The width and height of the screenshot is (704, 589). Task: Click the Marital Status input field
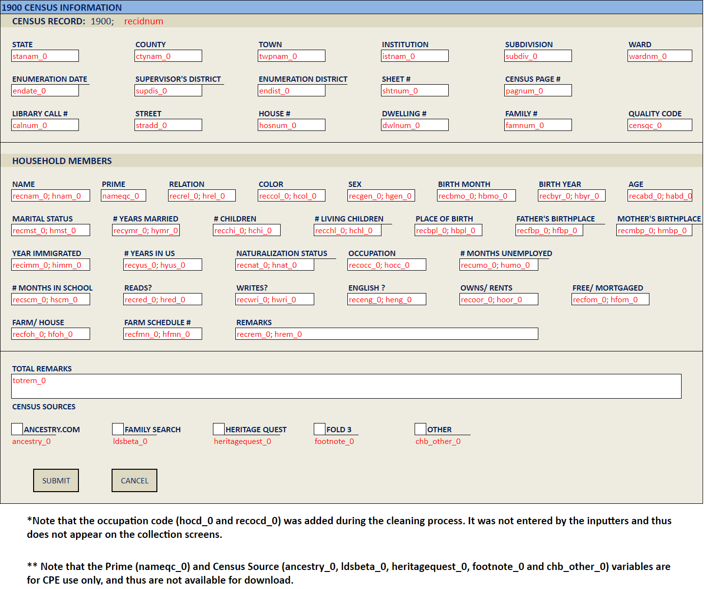[51, 230]
